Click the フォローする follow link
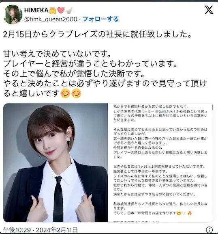Viewport: 218px width, 234px height. point(100,19)
